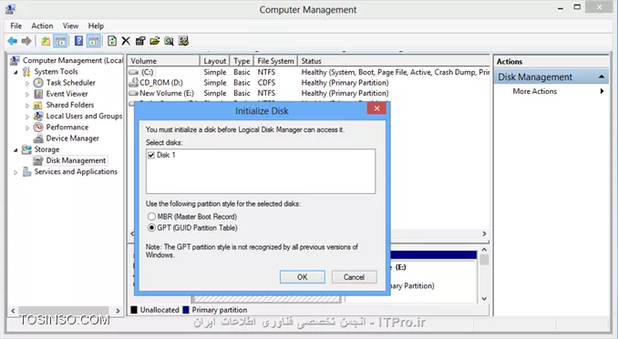Click OK in Initialize Disk dialog
Viewport: 618px width, 339px height.
[303, 277]
